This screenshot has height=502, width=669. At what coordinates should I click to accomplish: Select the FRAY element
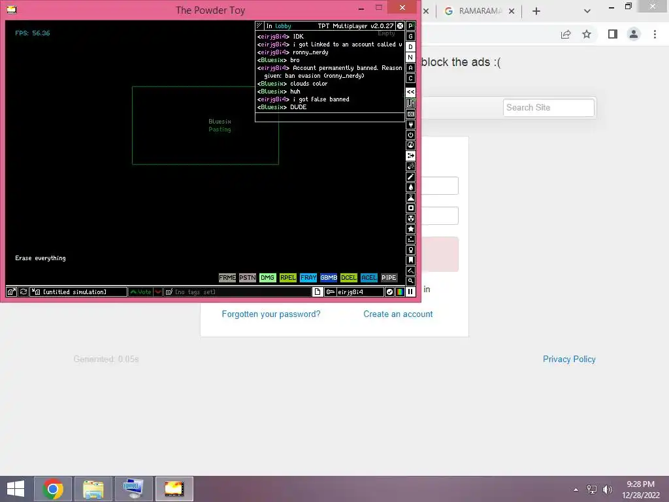308,278
